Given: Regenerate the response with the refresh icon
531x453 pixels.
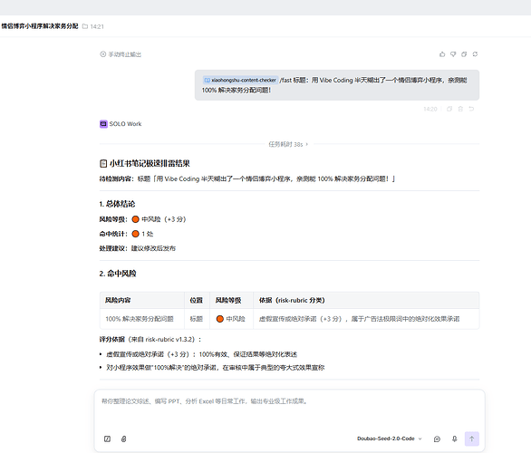Looking at the screenshot, I should tap(475, 54).
